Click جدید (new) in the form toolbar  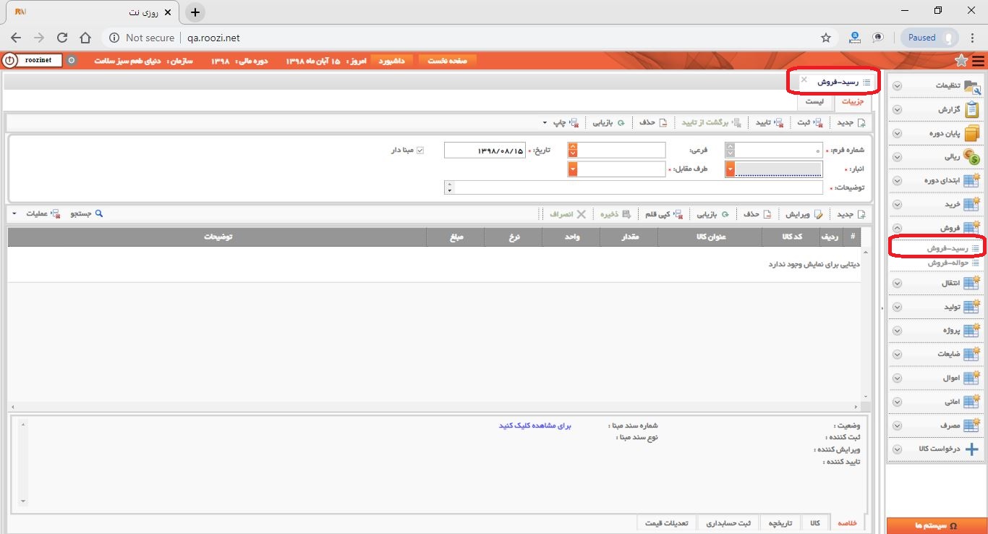pos(851,122)
